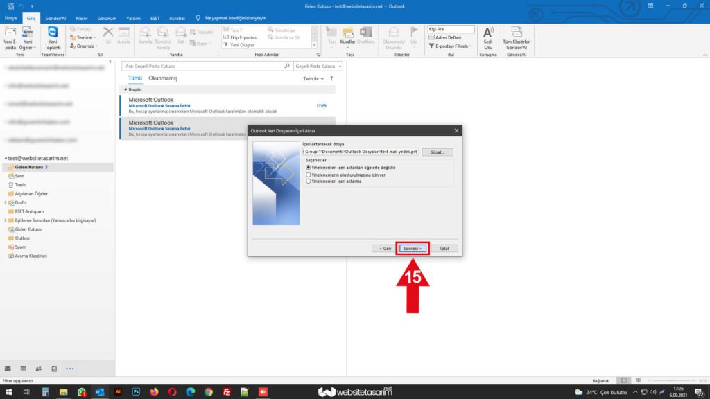The image size is (710, 399).
Task: Open the Dosya menu tab
Action: point(11,18)
